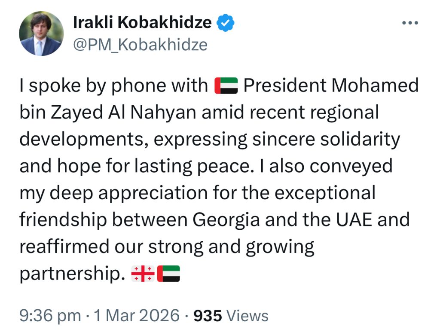Screen dimensions: 440x335
Task: Click the 9:36 pm timestamp
Action: (50, 316)
